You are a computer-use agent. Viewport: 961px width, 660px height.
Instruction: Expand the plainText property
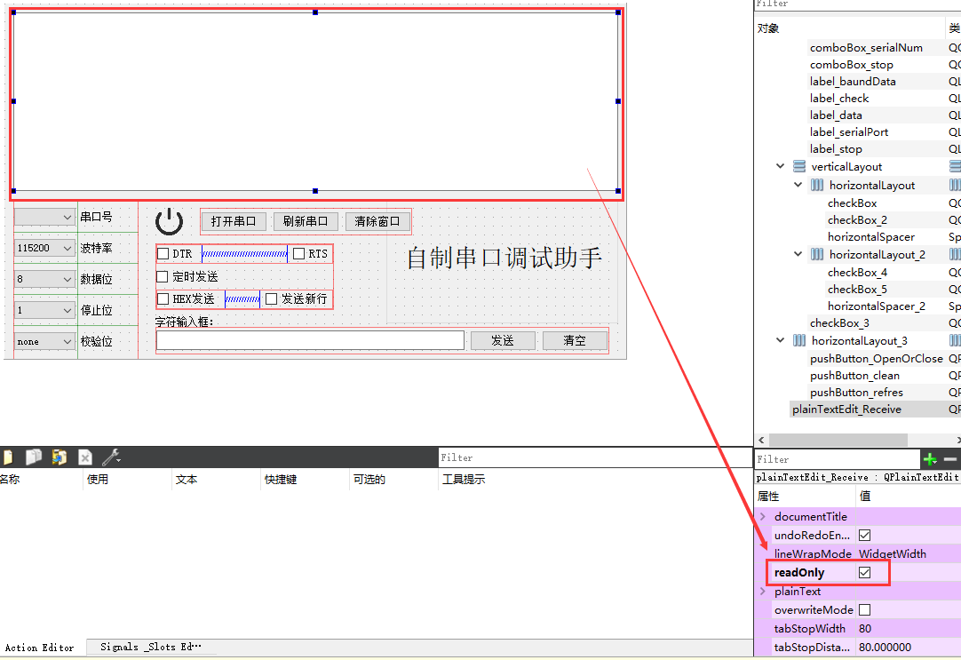pyautogui.click(x=763, y=592)
